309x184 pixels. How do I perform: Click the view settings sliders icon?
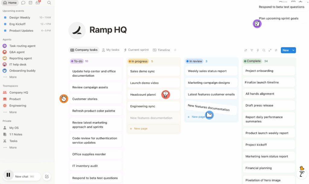pyautogui.click(x=276, y=50)
